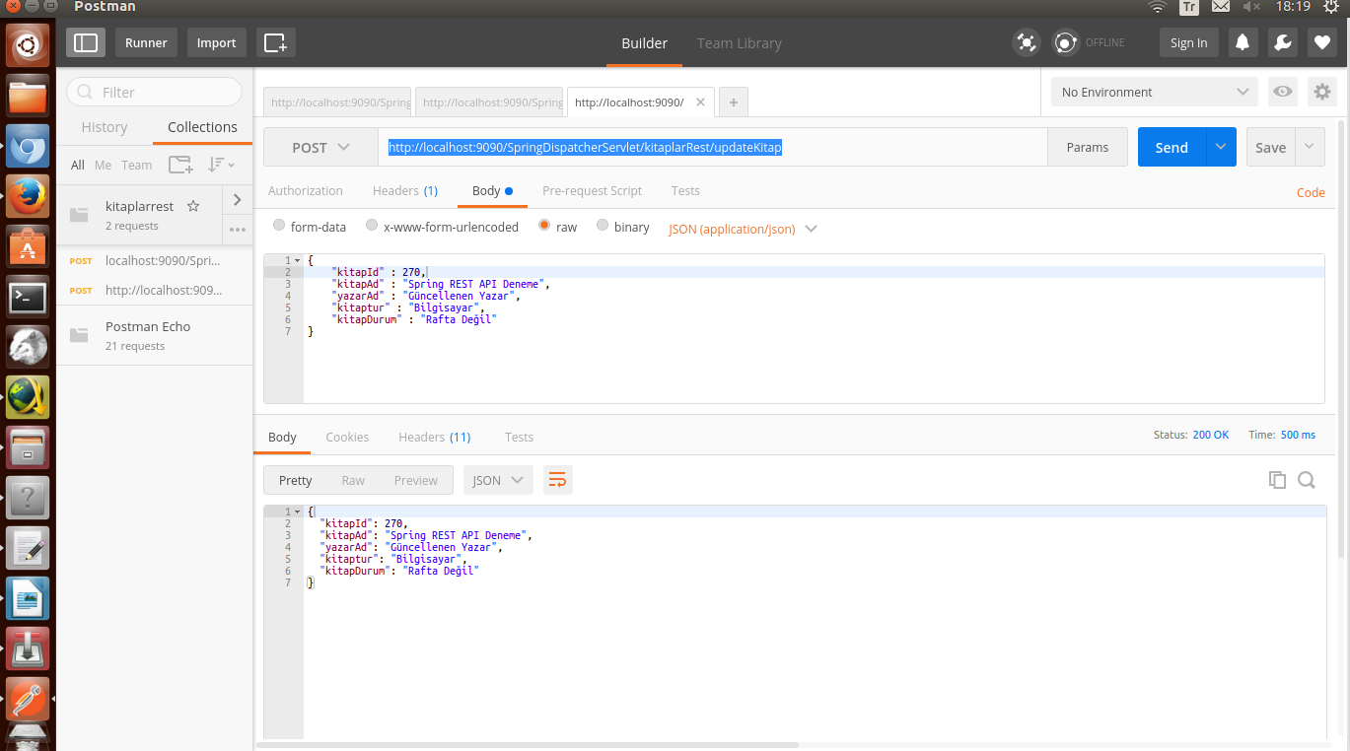
Task: Create a new collection folder icon
Action: (180, 165)
